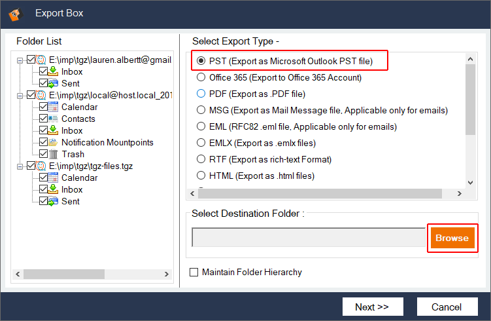Click the export type list vertical scrollbar
The height and width of the screenshot is (321, 491).
pyautogui.click(x=470, y=98)
